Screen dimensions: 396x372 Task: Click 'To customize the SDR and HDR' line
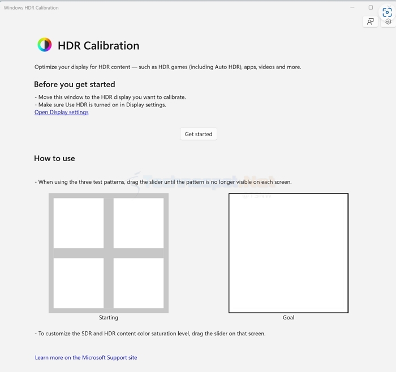[x=150, y=334]
